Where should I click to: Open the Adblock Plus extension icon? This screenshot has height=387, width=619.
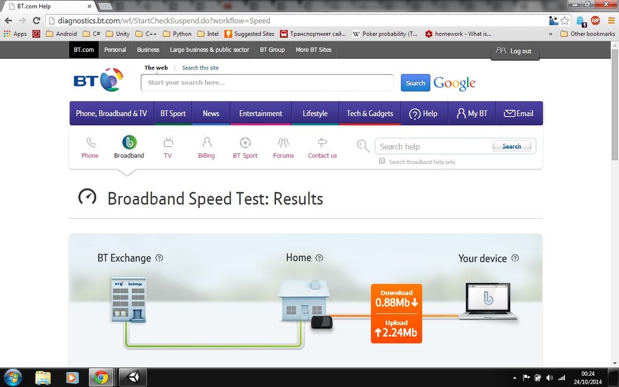595,20
